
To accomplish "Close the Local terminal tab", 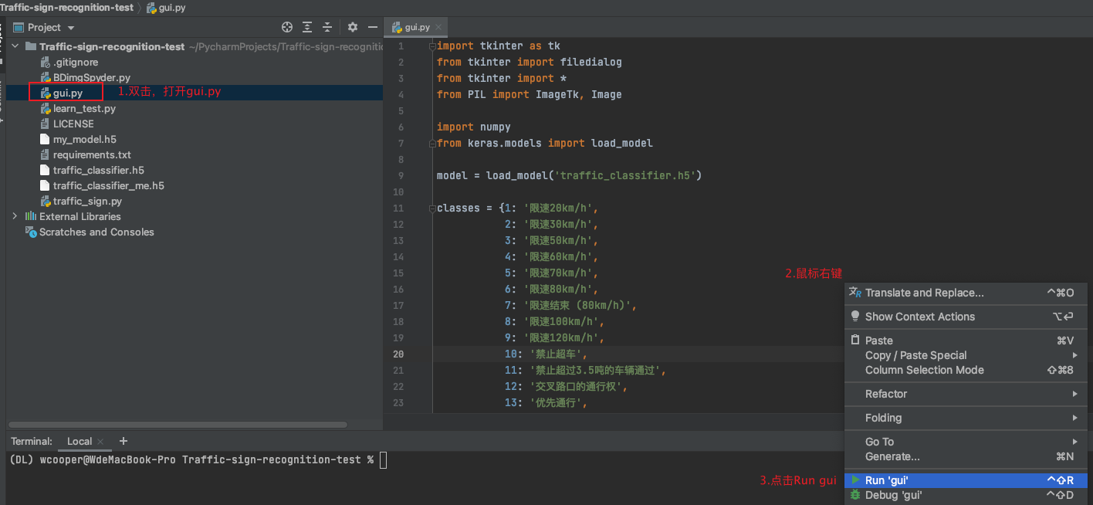I will coord(100,442).
